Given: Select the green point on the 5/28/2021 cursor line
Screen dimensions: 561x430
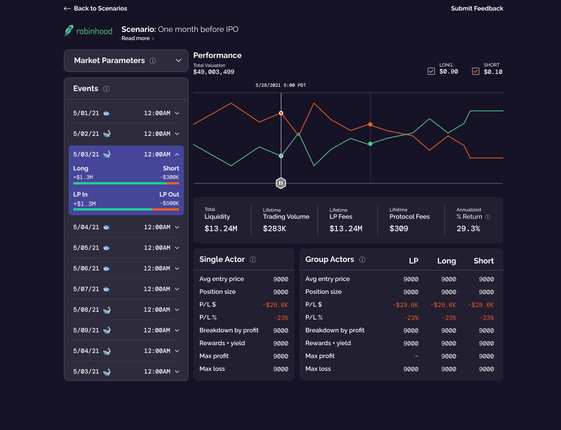Looking at the screenshot, I should (281, 156).
